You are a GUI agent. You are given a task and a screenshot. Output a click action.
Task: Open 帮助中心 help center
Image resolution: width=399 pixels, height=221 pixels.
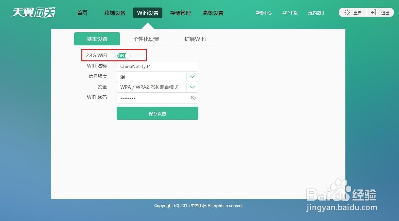click(264, 13)
